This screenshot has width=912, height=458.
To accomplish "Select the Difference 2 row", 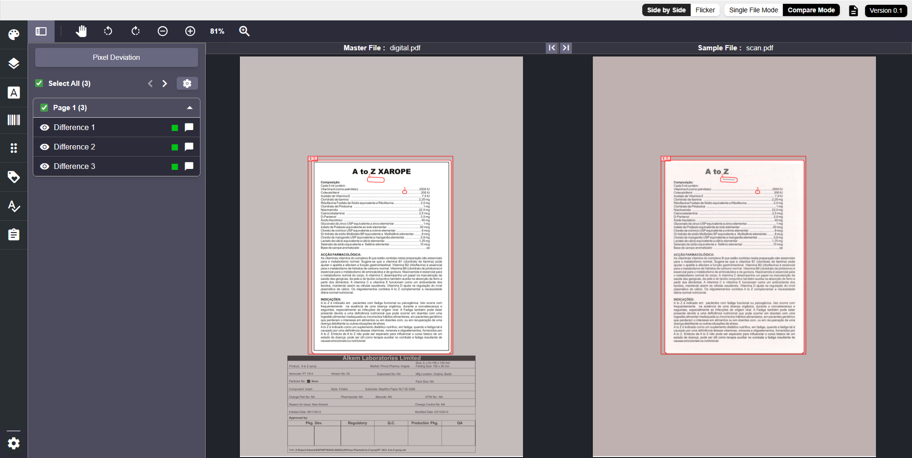I will 116,147.
